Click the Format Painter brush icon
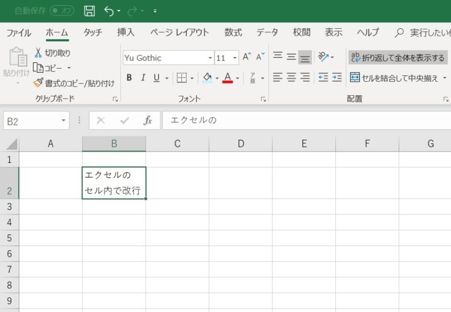Image resolution: width=451 pixels, height=312 pixels. pyautogui.click(x=39, y=83)
